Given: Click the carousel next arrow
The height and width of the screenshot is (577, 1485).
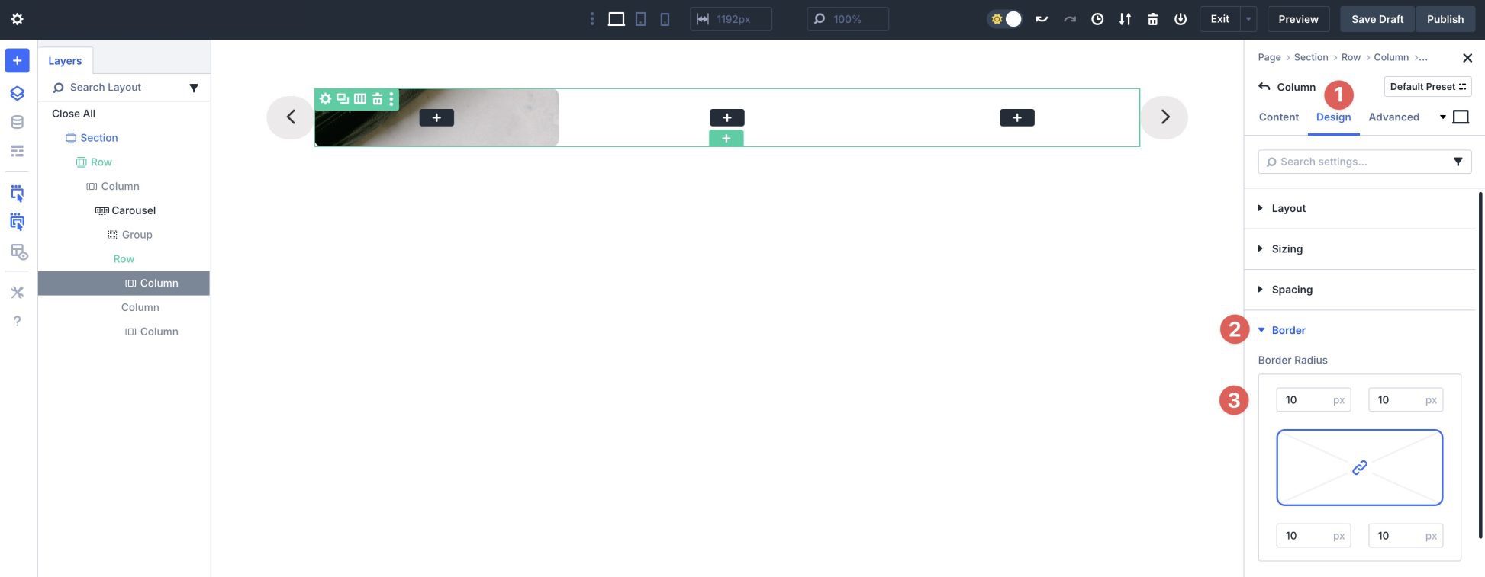Looking at the screenshot, I should (x=1164, y=117).
